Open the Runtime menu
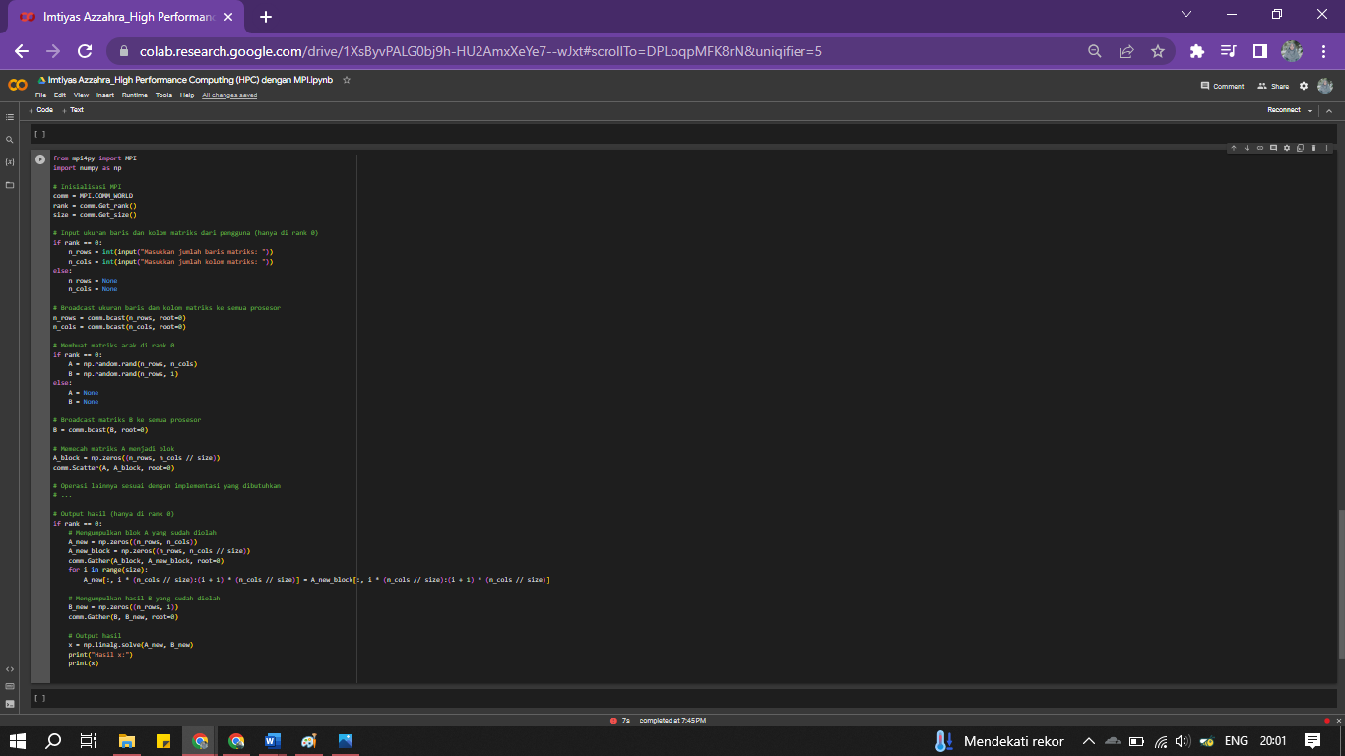The height and width of the screenshot is (756, 1345). pyautogui.click(x=135, y=95)
